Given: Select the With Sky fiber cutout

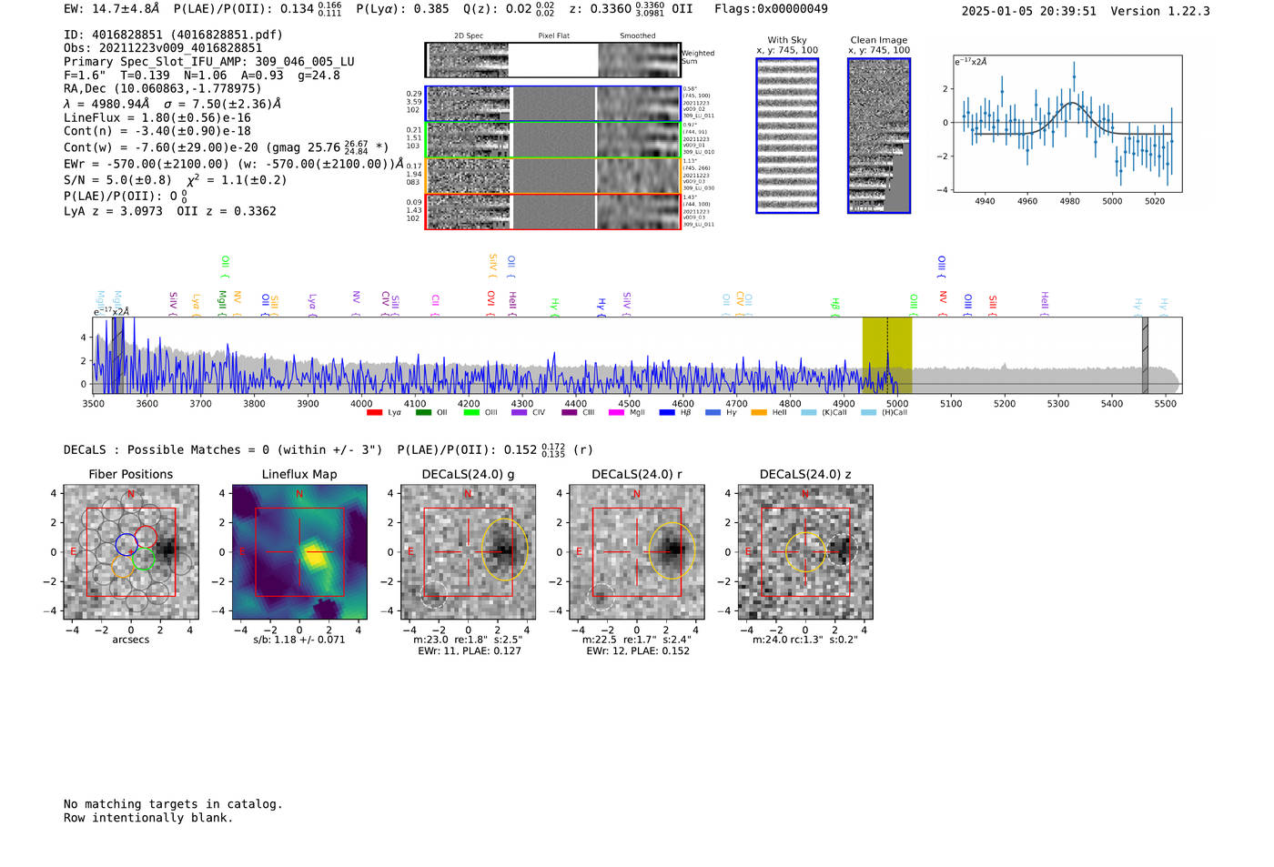Looking at the screenshot, I should 787,136.
